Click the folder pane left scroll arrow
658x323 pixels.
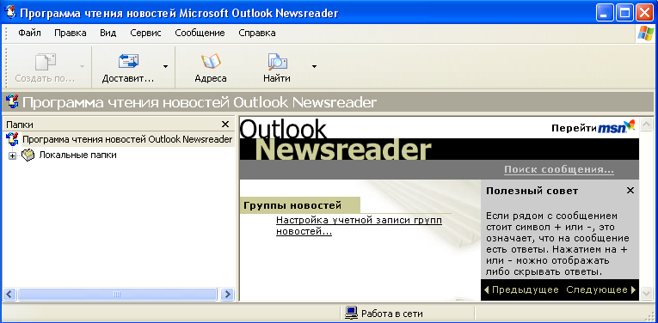pos(10,294)
